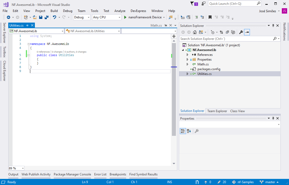Click the split editor icon above scrollbar

(174, 36)
